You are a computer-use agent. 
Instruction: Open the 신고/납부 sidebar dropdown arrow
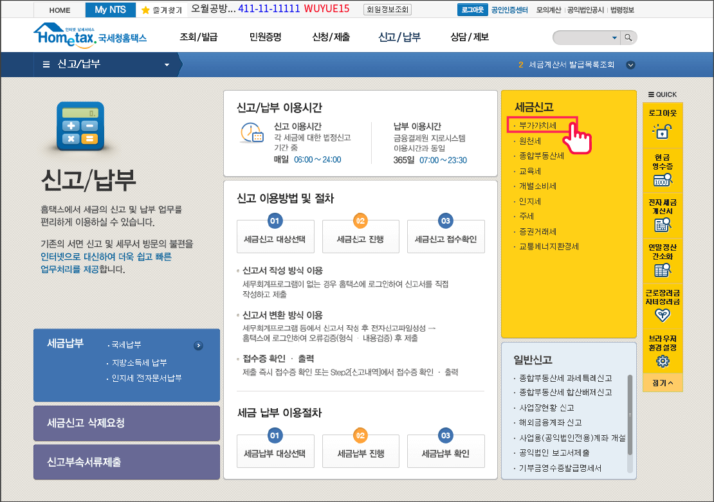pos(166,64)
